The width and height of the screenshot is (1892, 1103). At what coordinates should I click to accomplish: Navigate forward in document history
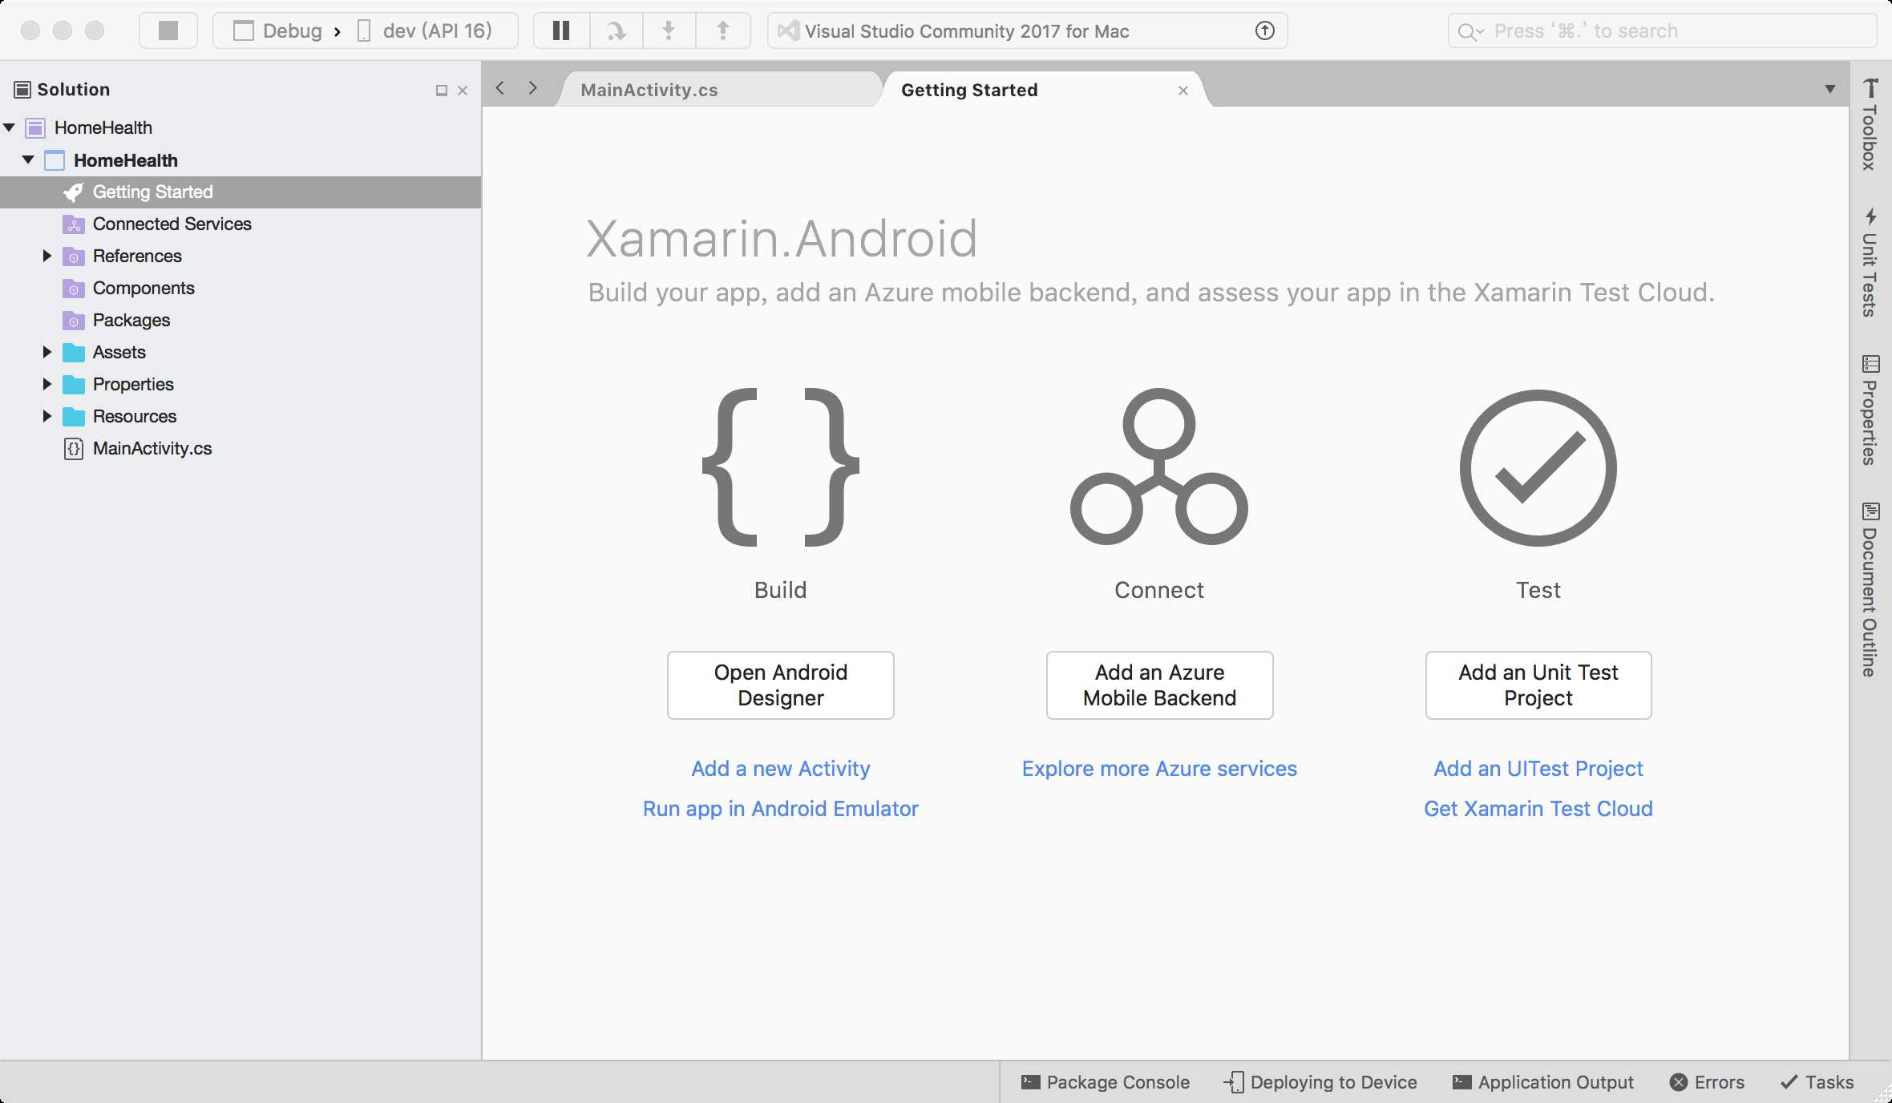(x=532, y=88)
